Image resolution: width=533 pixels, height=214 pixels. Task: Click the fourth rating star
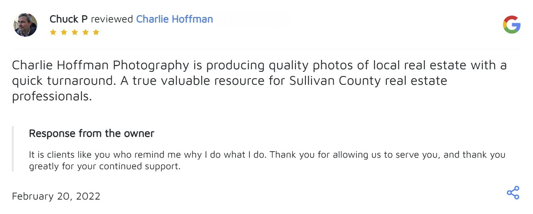(x=85, y=32)
